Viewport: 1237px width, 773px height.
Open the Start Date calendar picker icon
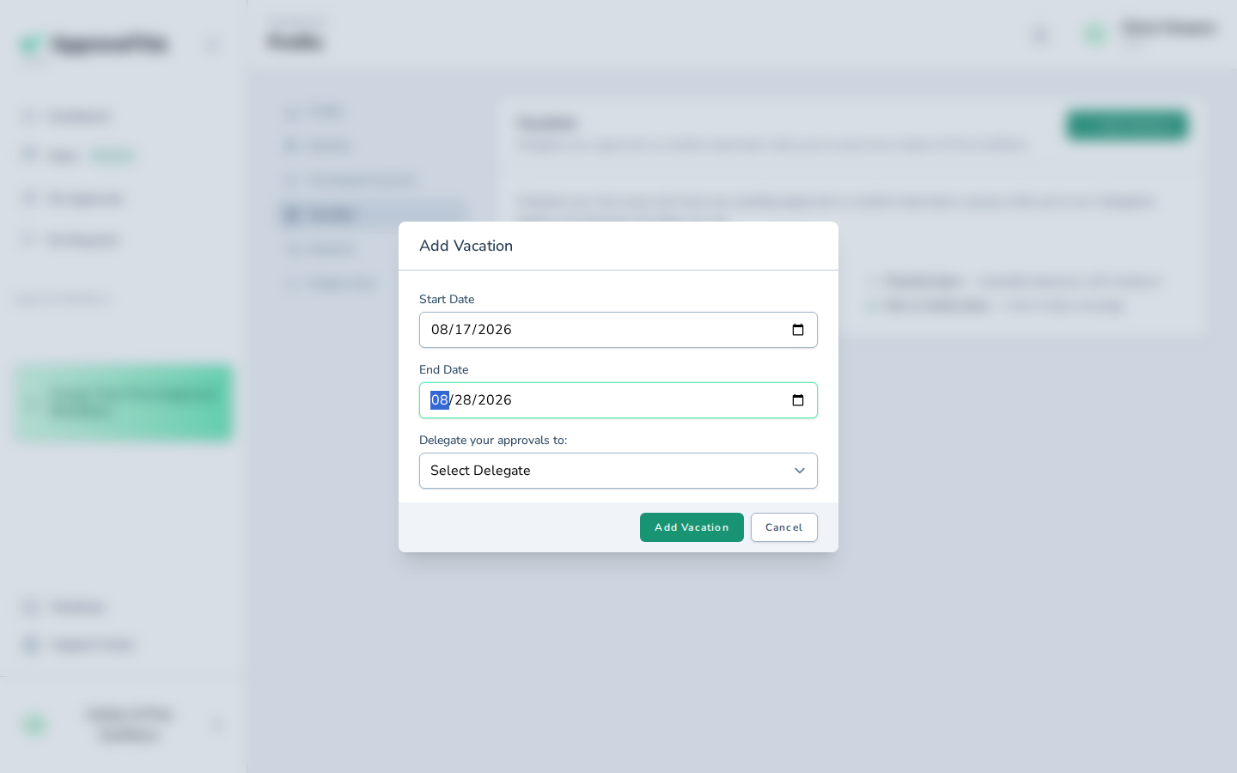pyautogui.click(x=798, y=330)
